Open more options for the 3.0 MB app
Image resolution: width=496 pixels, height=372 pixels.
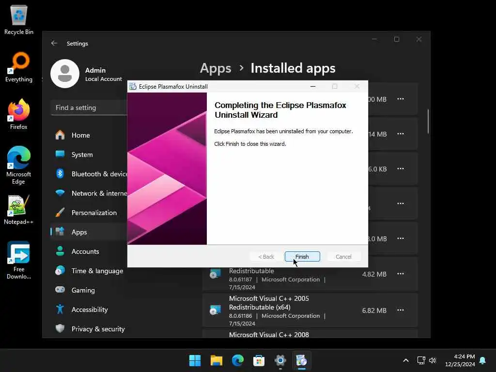(401, 238)
